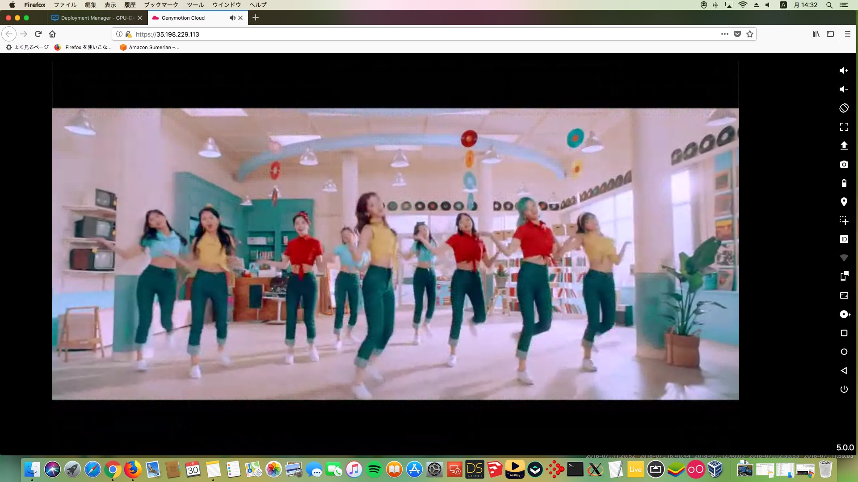Open Terminal from the Dock
The height and width of the screenshot is (482, 858).
point(575,469)
